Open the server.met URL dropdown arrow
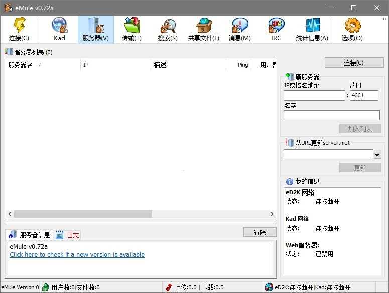The height and width of the screenshot is (293, 389). 377,154
